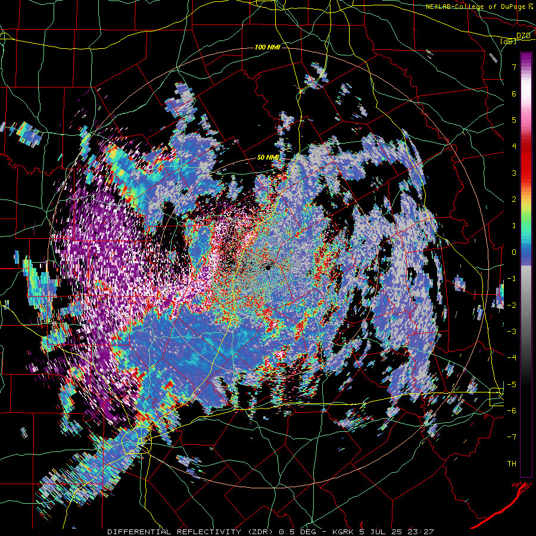Image resolution: width=536 pixels, height=536 pixels.
Task: Click the TH threshold label on scale
Action: pos(512,464)
